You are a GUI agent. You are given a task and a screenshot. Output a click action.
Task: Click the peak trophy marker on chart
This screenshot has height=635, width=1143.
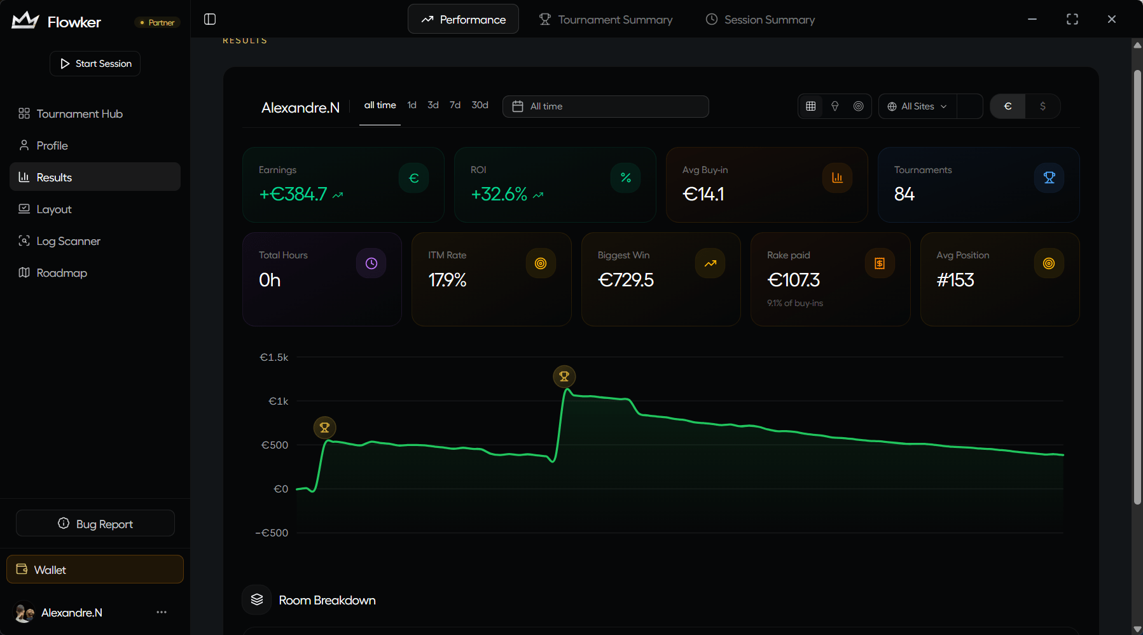tap(564, 377)
